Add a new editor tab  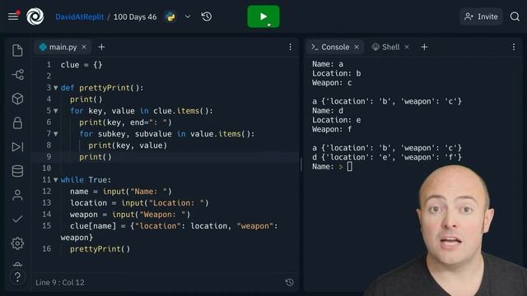[101, 47]
